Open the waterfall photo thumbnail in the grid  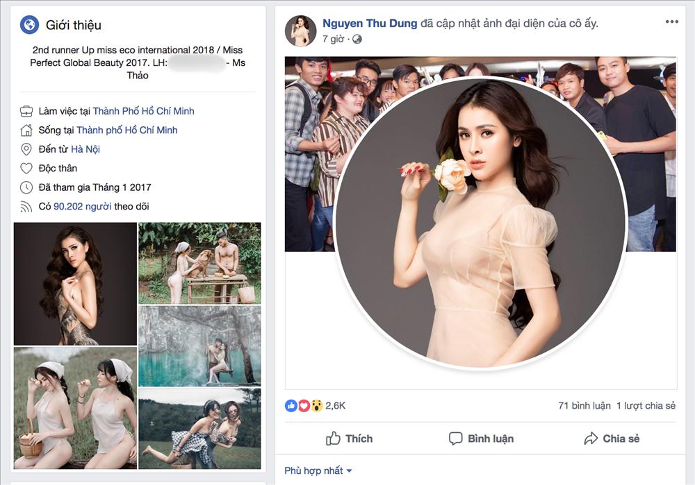(x=200, y=346)
